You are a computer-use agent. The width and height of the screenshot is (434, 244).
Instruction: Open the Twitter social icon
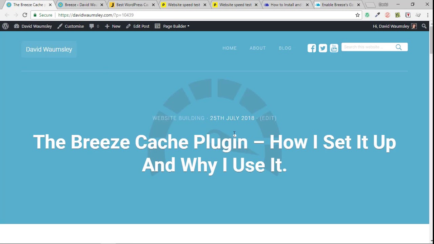tap(323, 48)
